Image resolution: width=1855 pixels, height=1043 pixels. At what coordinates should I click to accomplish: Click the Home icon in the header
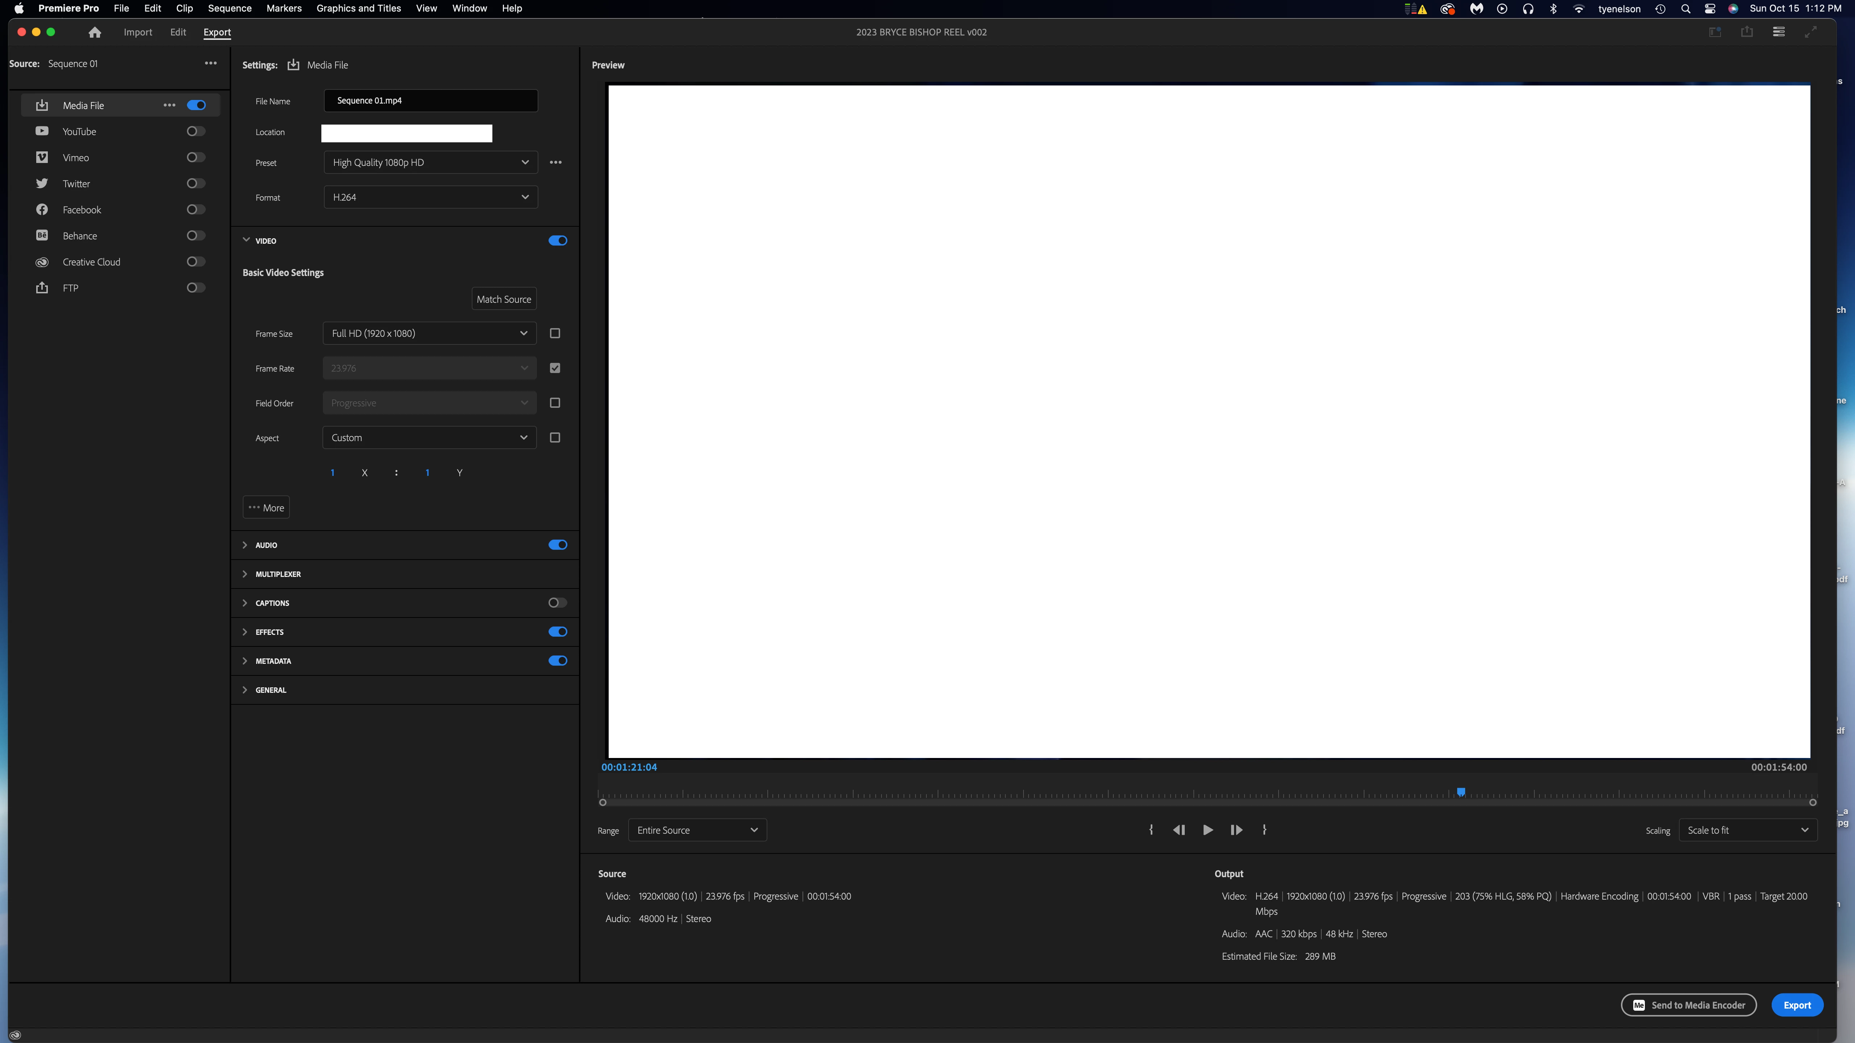coord(94,32)
